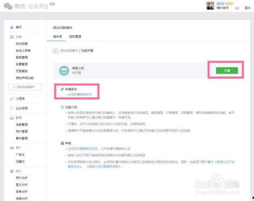The width and height of the screenshot is (254, 201).
Task: Open the 微信支付后 link under 声明
Action: pos(90,149)
